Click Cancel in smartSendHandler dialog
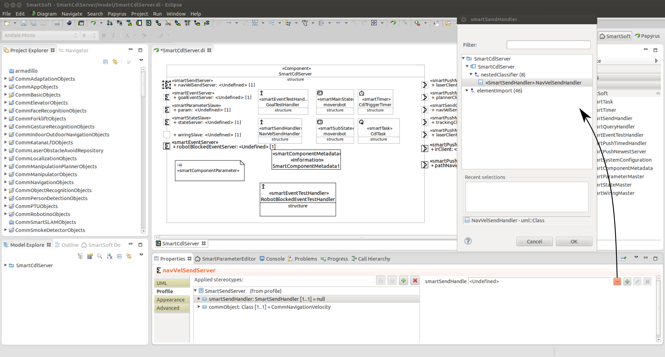This screenshot has width=665, height=357. (x=534, y=241)
